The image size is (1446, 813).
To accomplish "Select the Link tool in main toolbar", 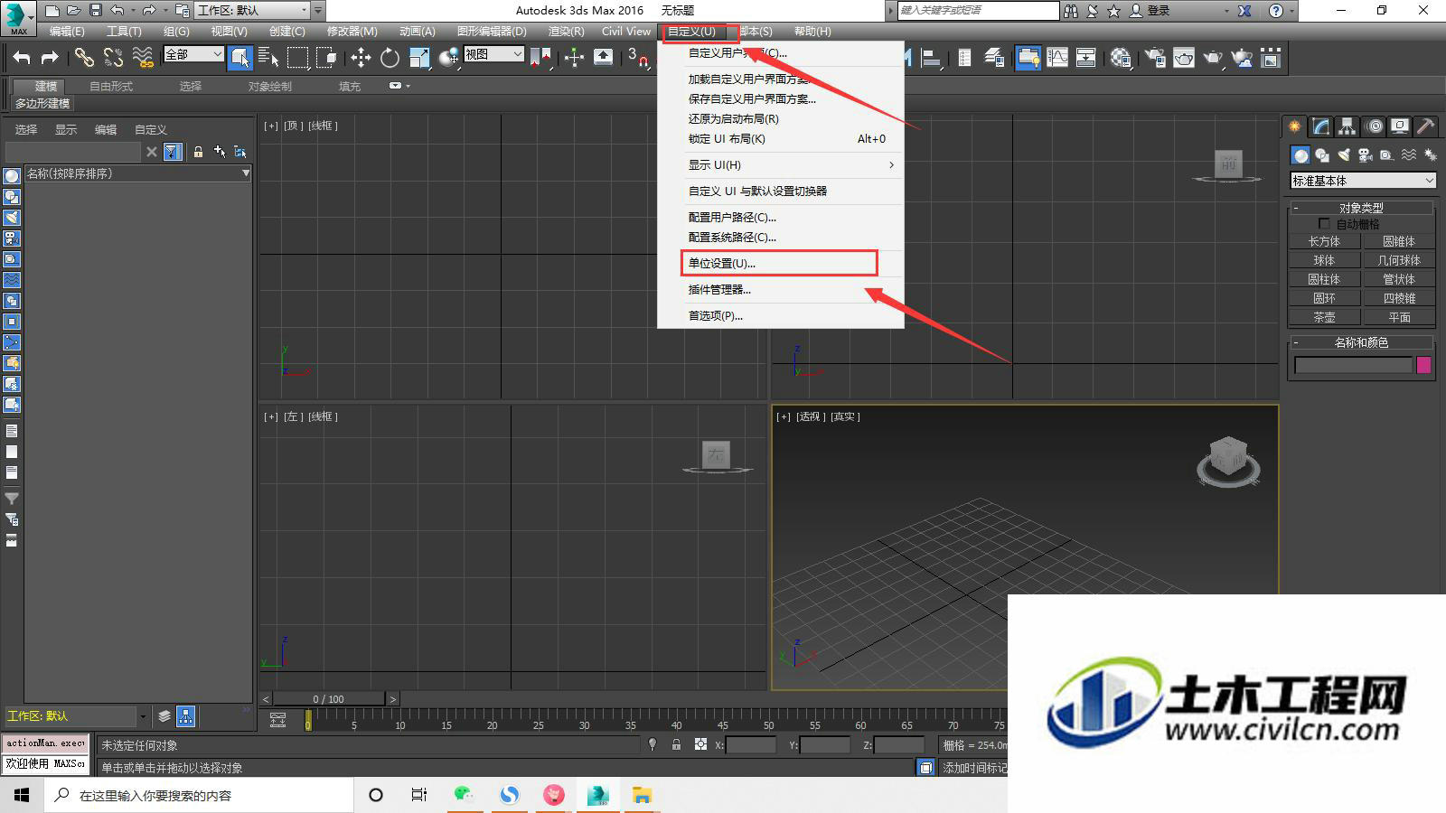I will (x=84, y=58).
